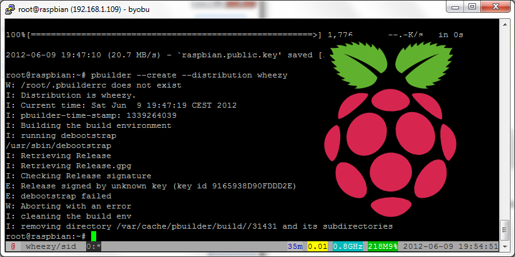Screen dimensions: 515x257
Task: Click the window title root@raspbian text
Action: (84, 9)
